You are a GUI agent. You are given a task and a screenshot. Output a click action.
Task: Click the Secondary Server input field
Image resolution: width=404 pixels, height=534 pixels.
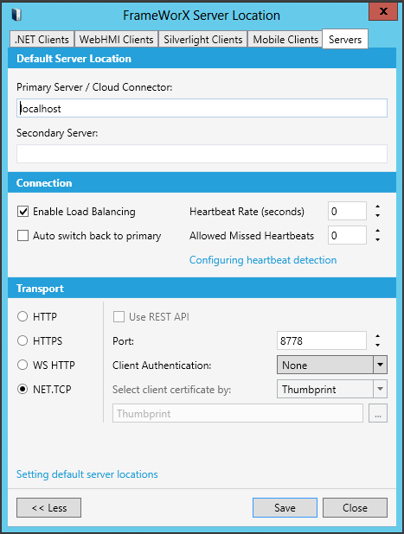tap(202, 154)
